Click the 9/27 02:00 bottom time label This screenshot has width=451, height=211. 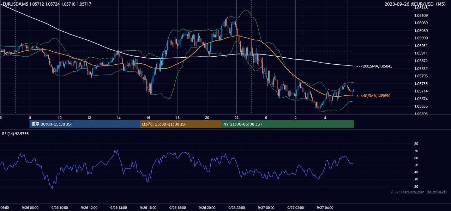click(295, 207)
